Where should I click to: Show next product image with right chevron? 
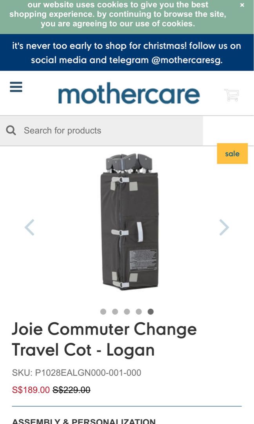[x=224, y=227]
